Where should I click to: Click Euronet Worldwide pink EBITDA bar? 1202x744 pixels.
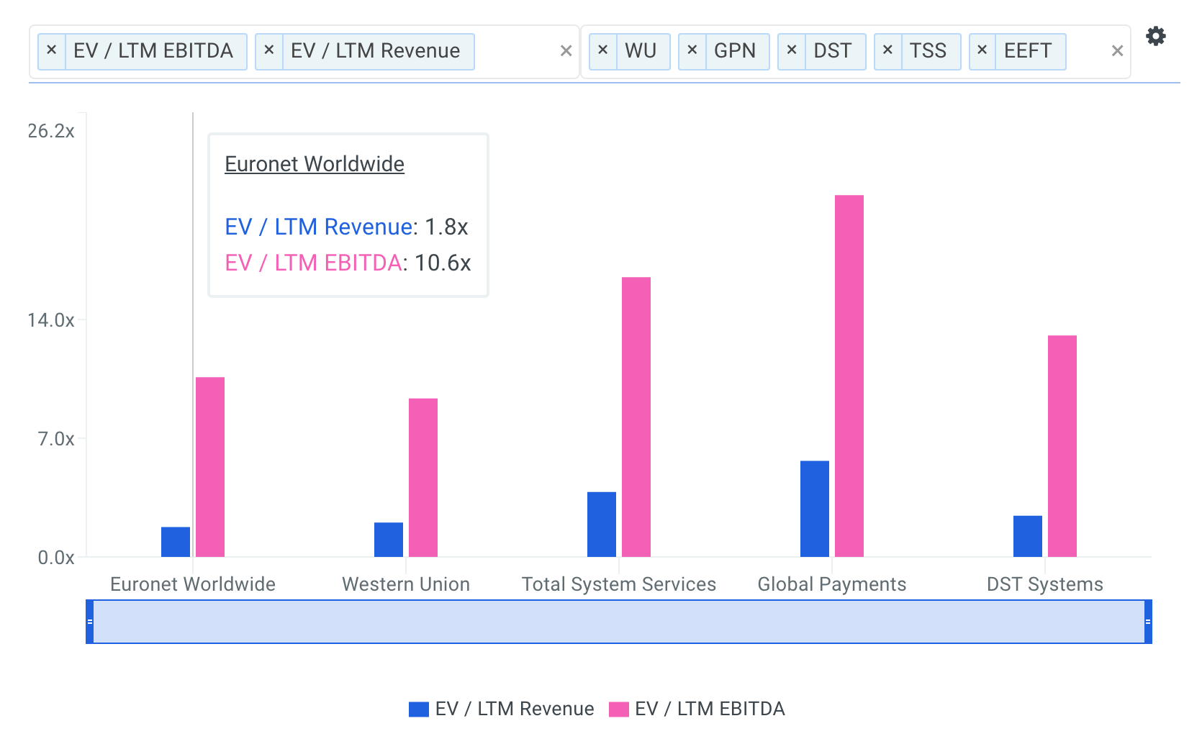click(x=210, y=467)
